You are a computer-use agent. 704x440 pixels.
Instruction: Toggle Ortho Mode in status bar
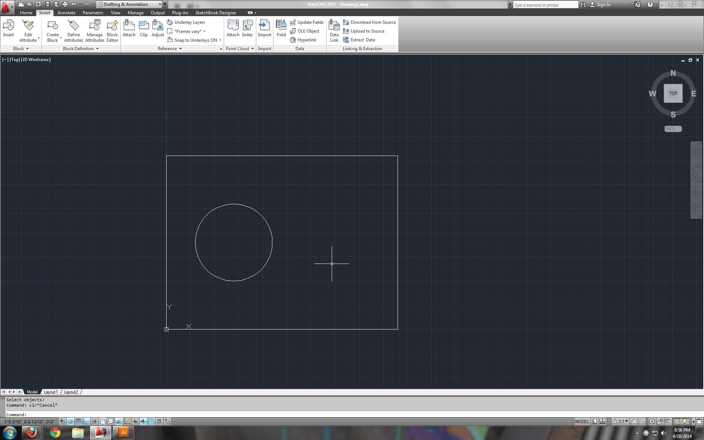[86, 422]
